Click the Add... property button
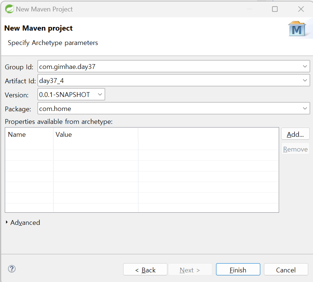The height and width of the screenshot is (282, 313). click(x=295, y=134)
